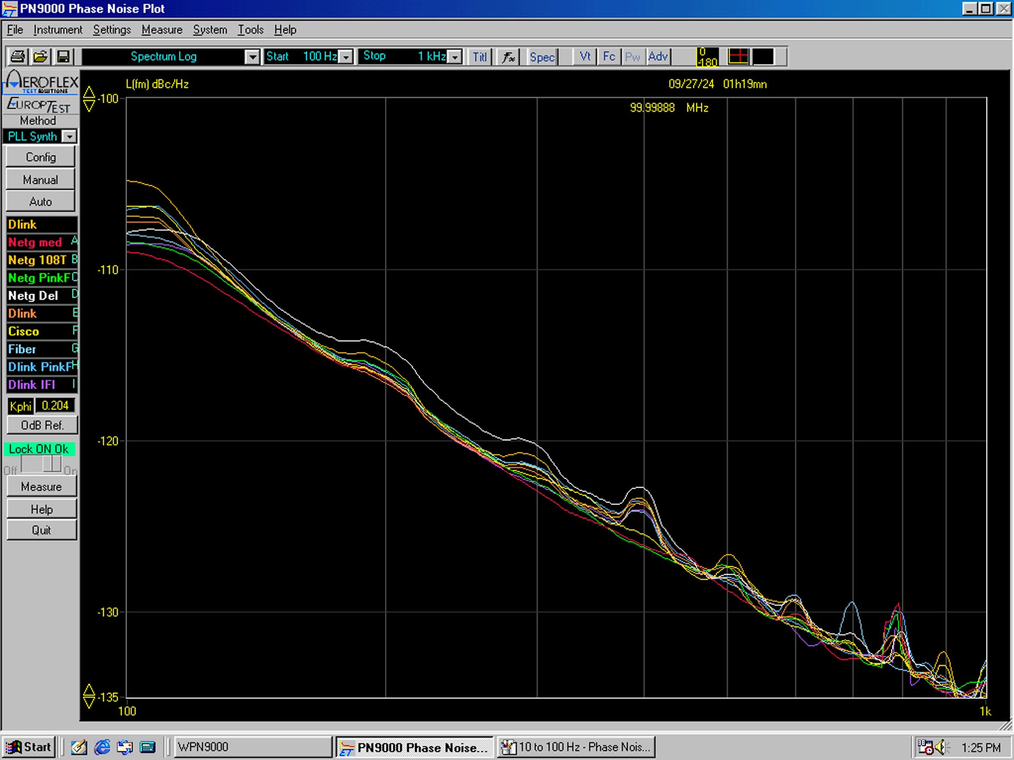The width and height of the screenshot is (1014, 760).
Task: Toggle the red crosshair cursor icon
Action: (x=738, y=56)
